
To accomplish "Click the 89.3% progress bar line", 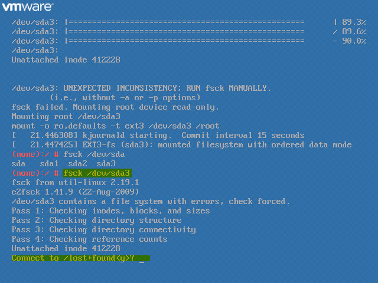I will 188,22.
